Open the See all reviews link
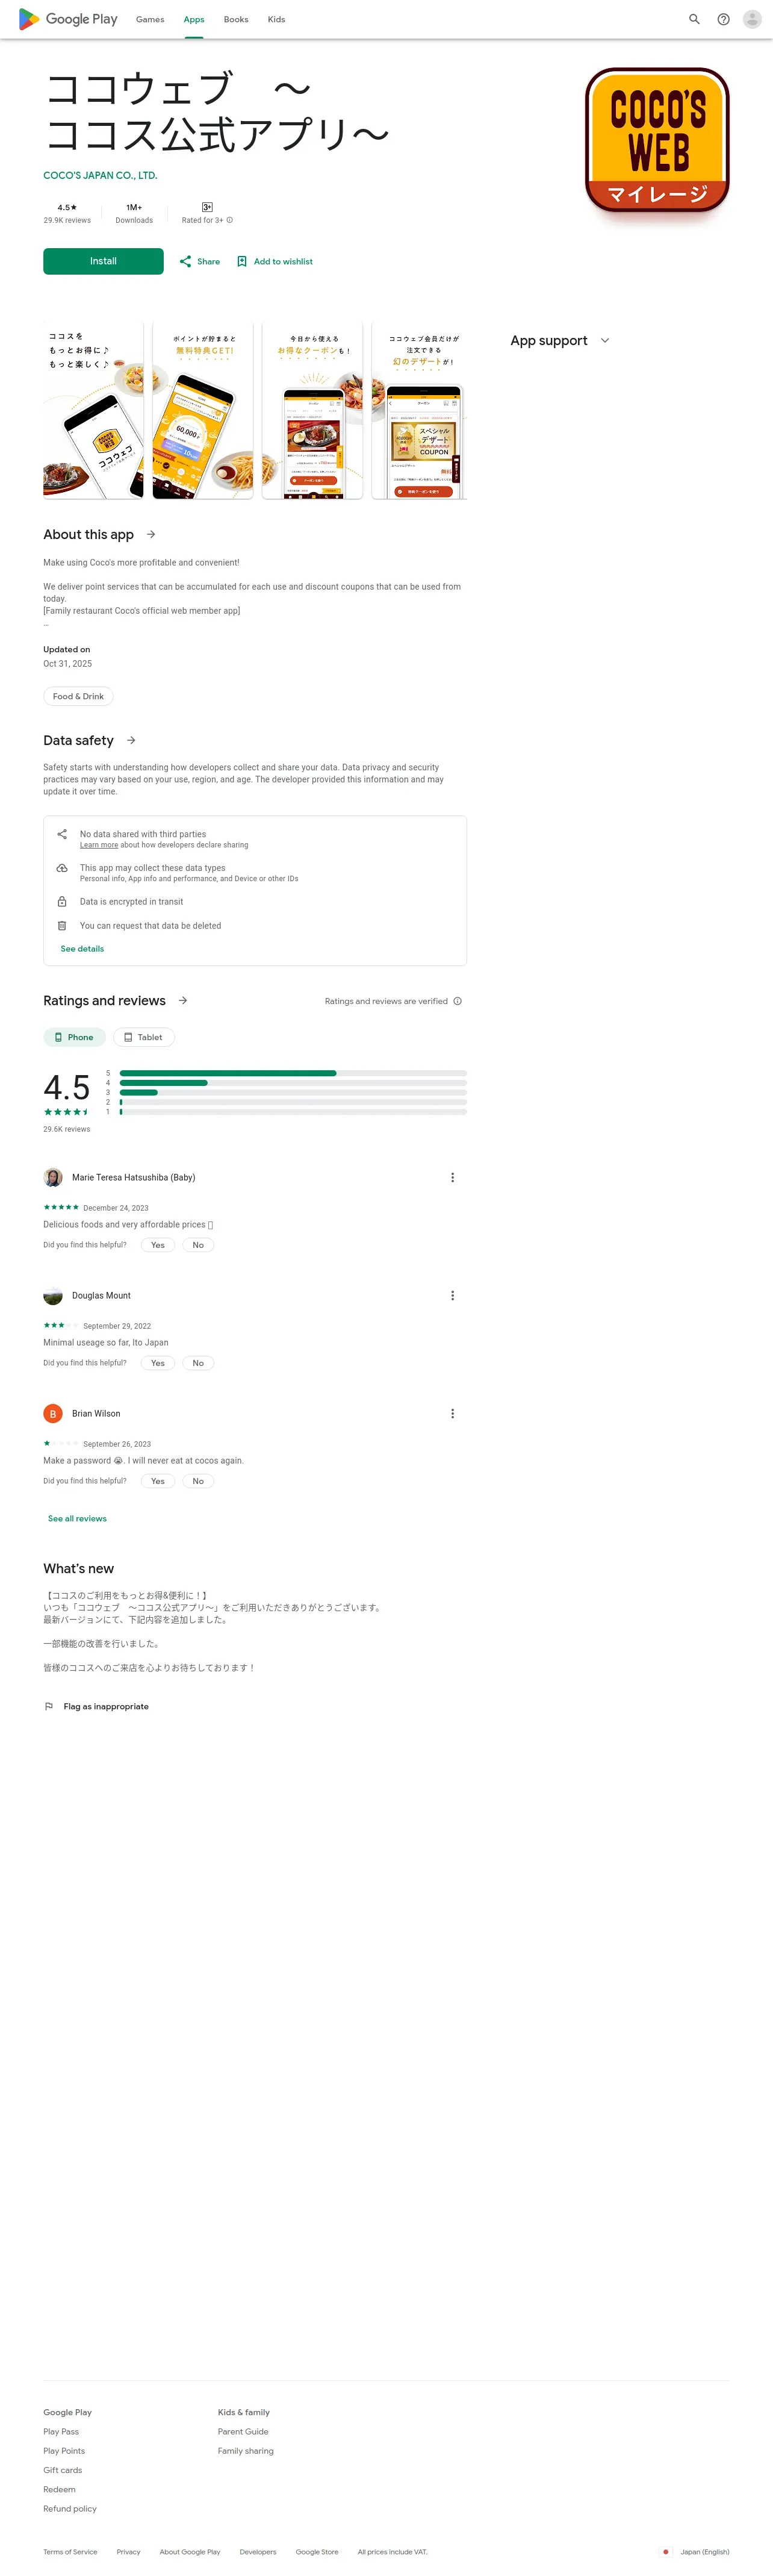Viewport: 773px width, 2576px height. tap(77, 1518)
